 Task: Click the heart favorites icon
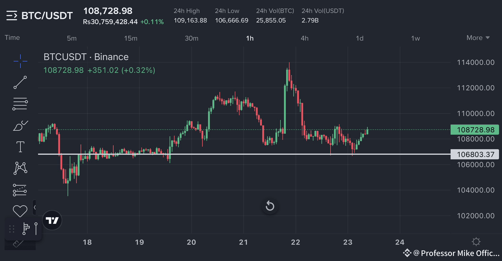pyautogui.click(x=20, y=211)
